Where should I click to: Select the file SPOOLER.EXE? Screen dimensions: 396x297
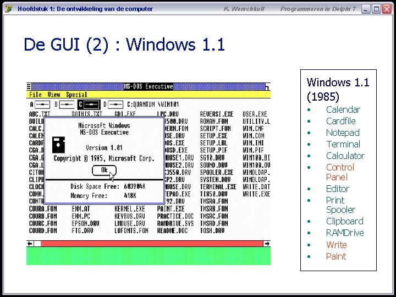click(217, 173)
